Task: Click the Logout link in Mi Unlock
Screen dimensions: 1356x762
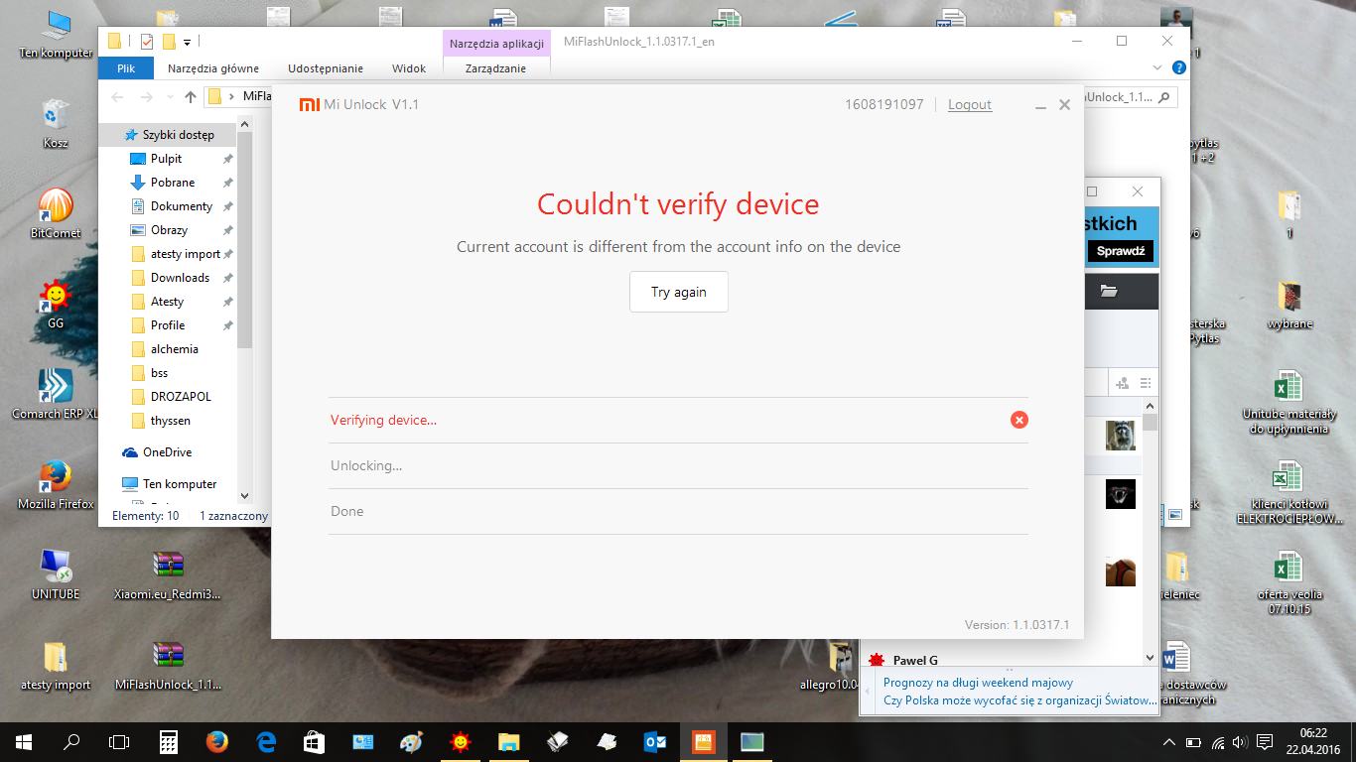Action: (x=969, y=104)
